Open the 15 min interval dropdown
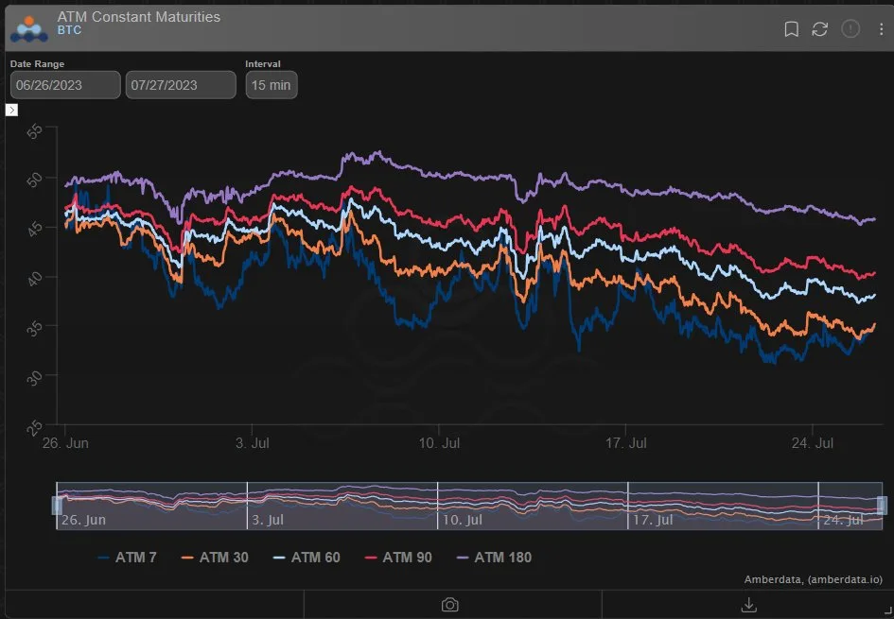 click(x=272, y=85)
